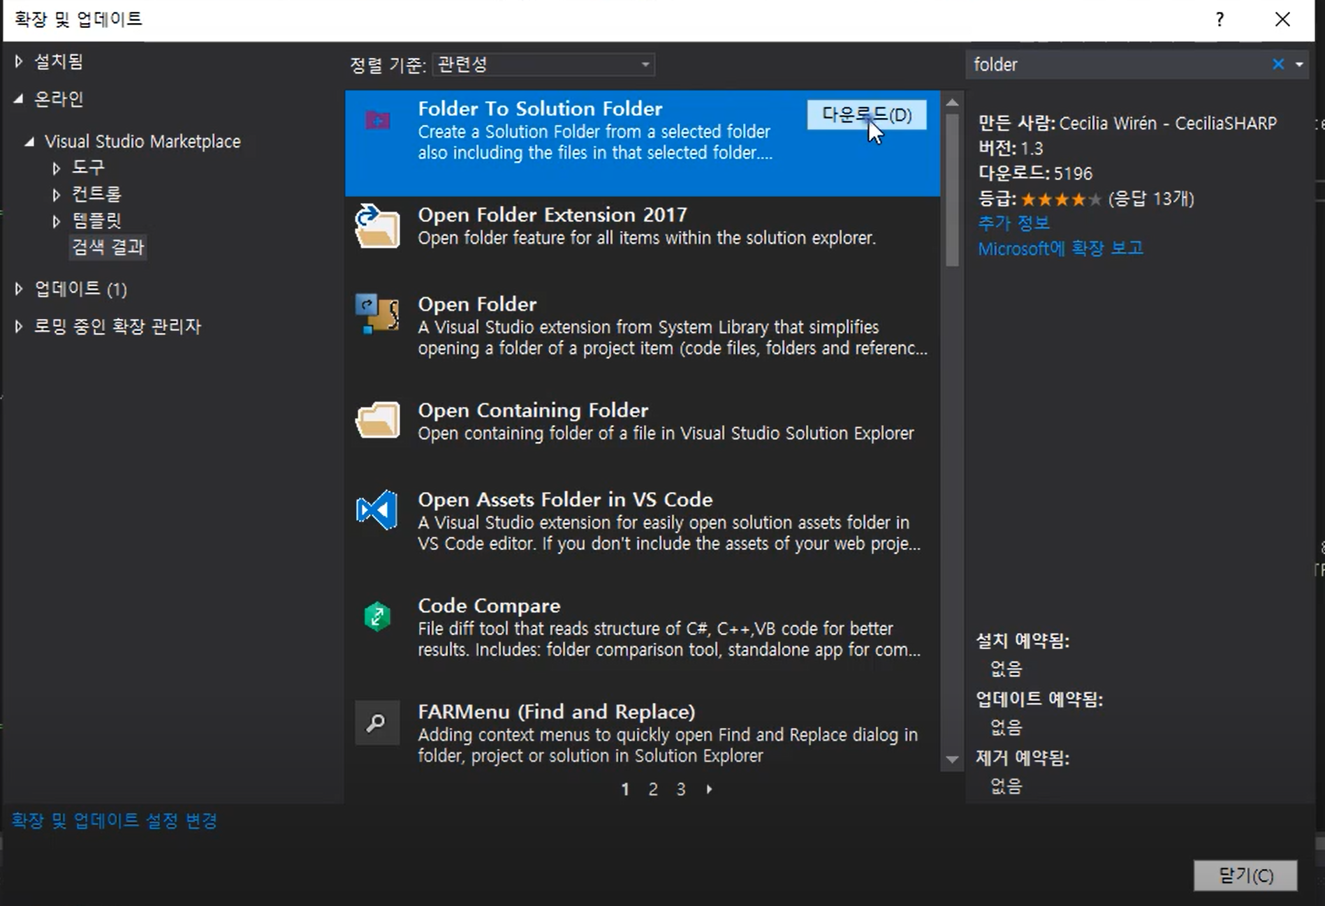1325x906 pixels.
Task: Go to results page 2
Action: click(x=653, y=789)
